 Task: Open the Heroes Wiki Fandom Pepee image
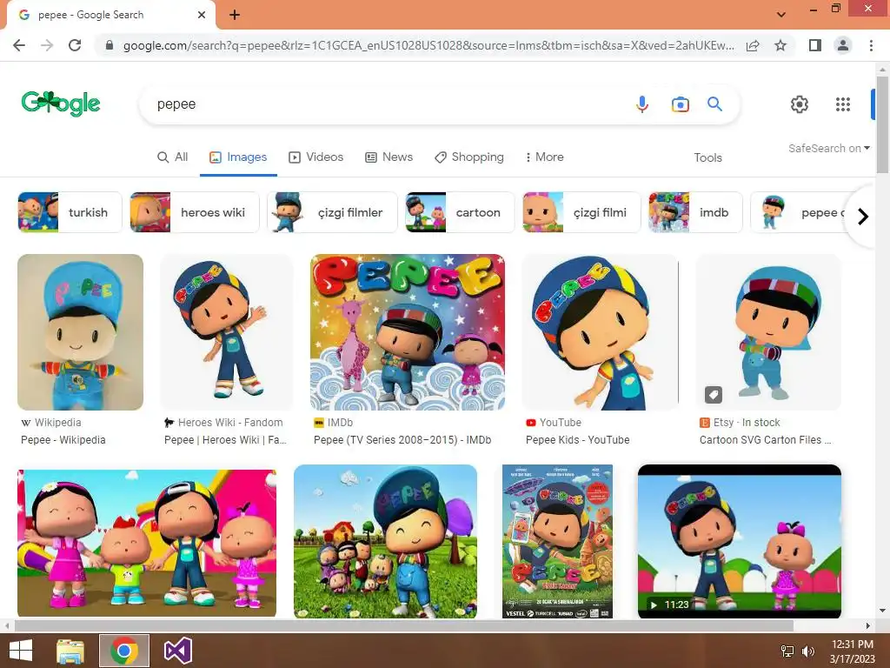(x=227, y=331)
